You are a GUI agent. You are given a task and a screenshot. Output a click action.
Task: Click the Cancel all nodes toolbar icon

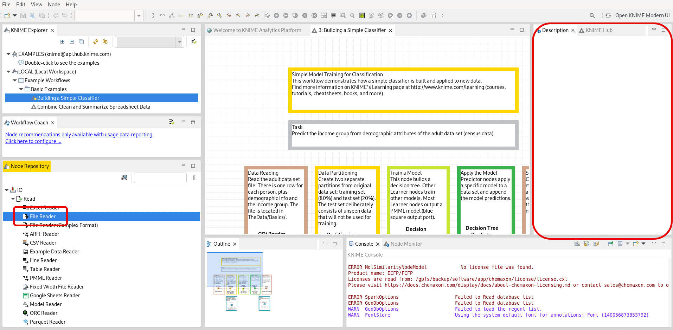point(314,15)
